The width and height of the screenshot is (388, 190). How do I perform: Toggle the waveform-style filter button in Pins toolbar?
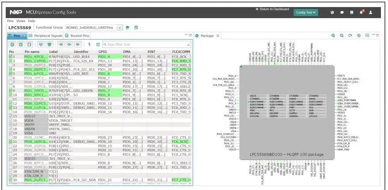41,45
